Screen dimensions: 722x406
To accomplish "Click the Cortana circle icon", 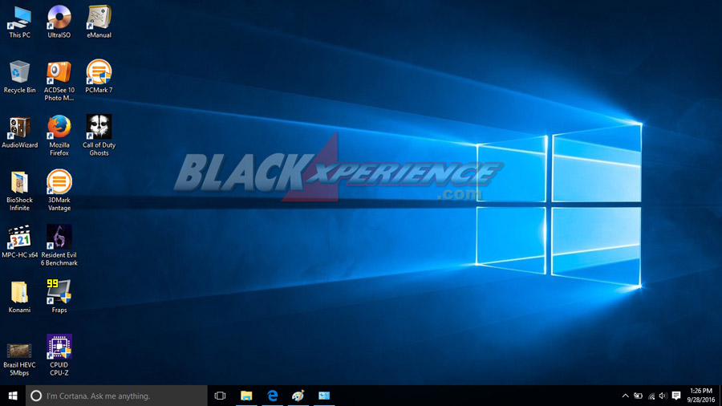I will point(36,396).
